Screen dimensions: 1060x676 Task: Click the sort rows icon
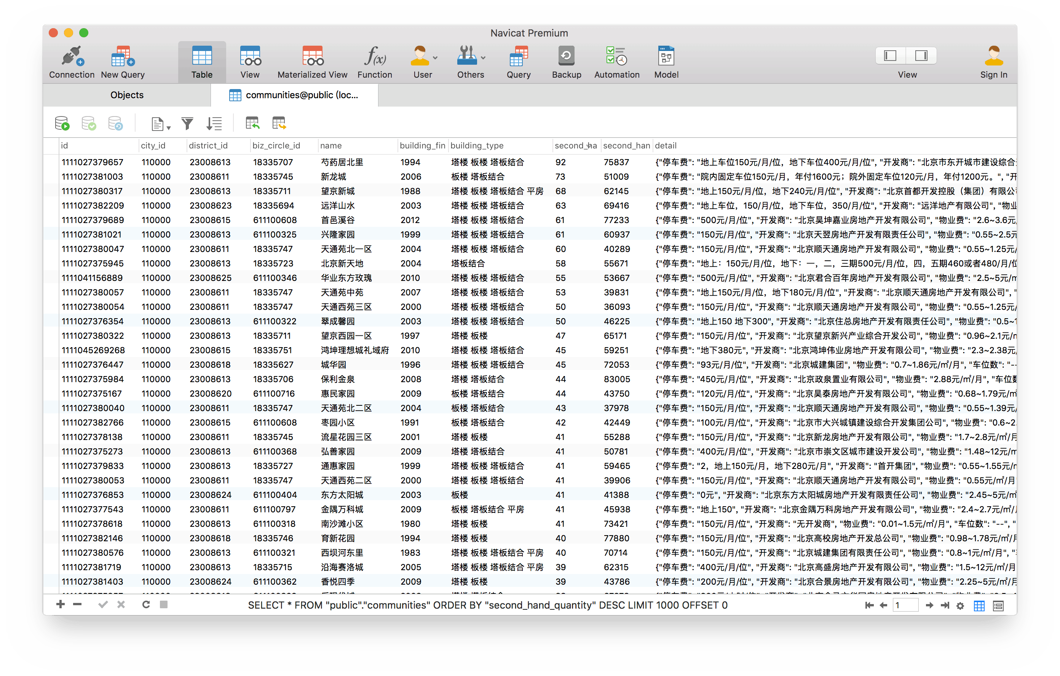[x=214, y=124]
